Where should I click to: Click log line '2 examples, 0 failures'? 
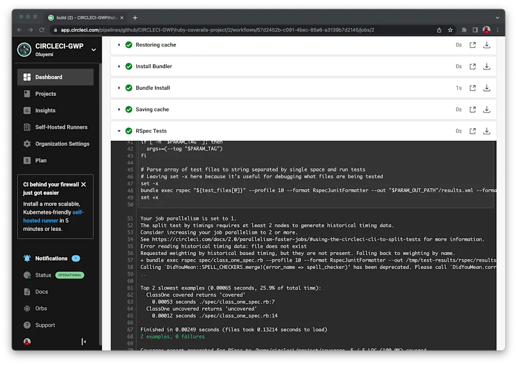tap(172, 337)
